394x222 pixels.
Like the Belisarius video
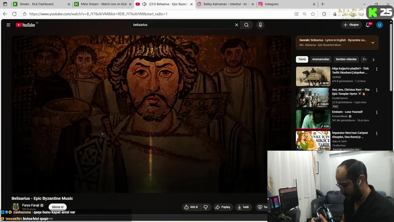click(191, 207)
